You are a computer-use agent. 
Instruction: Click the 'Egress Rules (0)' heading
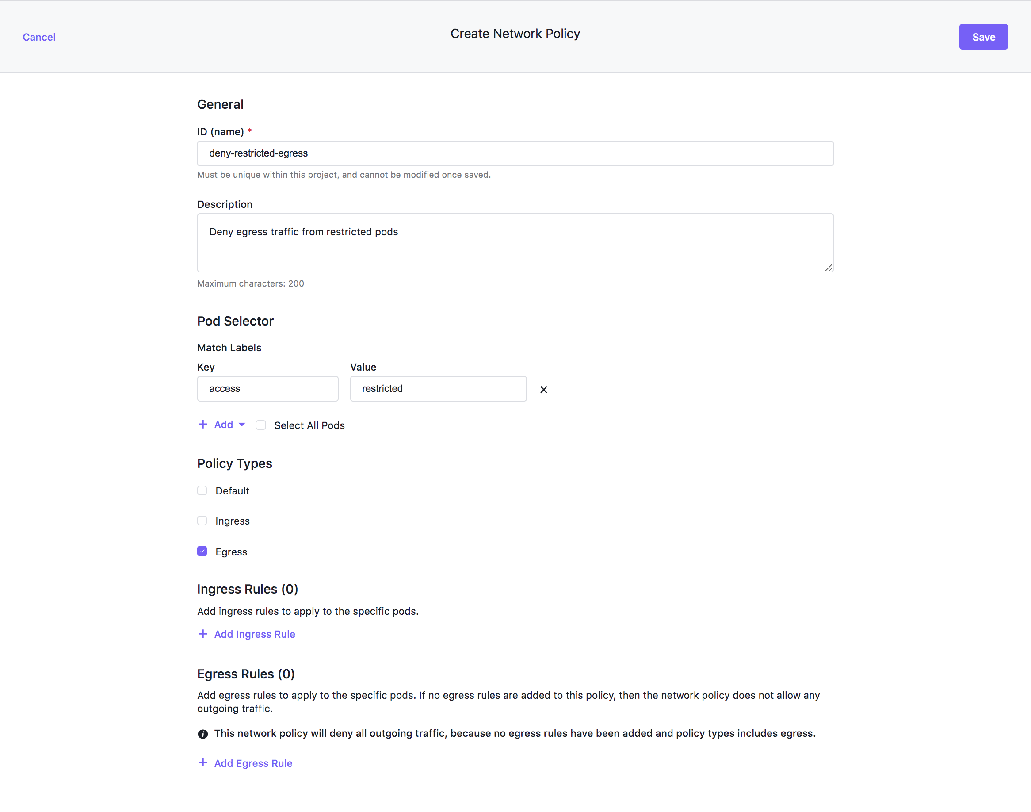246,674
